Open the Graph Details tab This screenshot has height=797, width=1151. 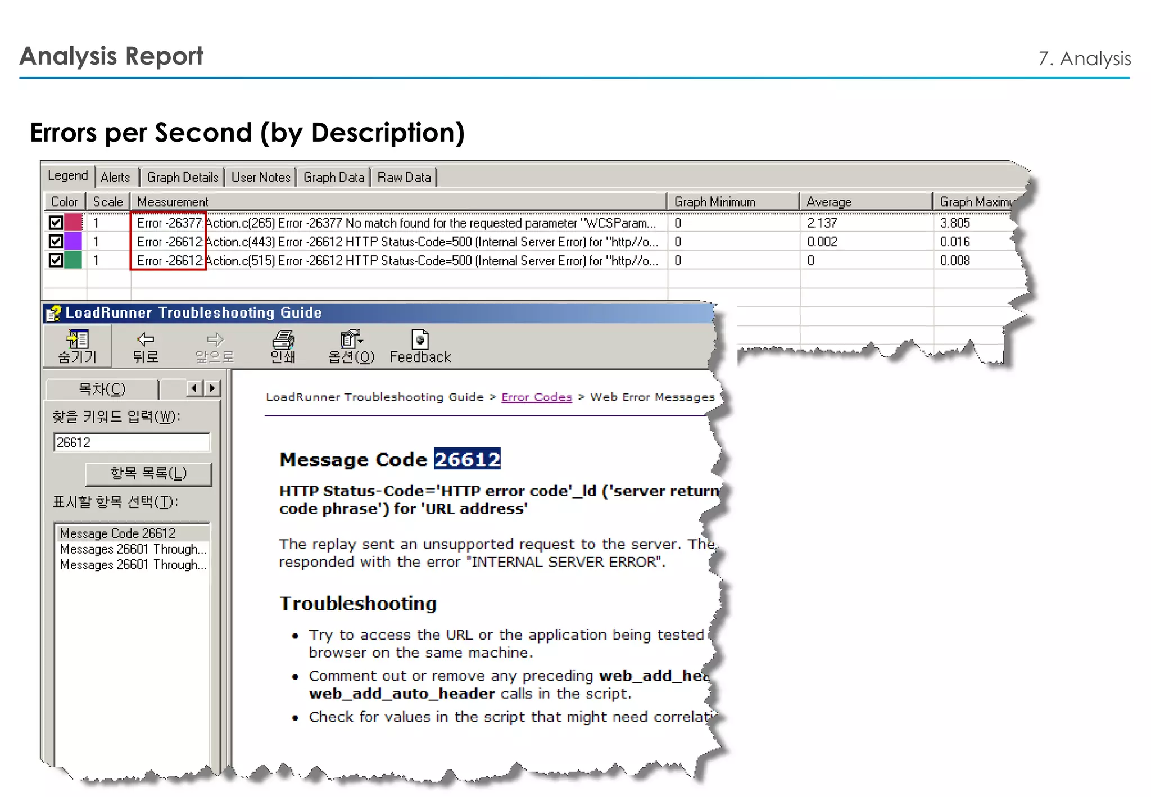pyautogui.click(x=183, y=178)
